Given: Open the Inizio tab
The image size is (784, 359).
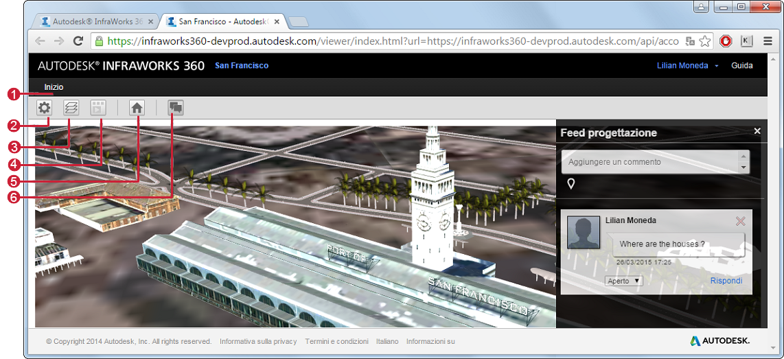Looking at the screenshot, I should pyautogui.click(x=54, y=87).
